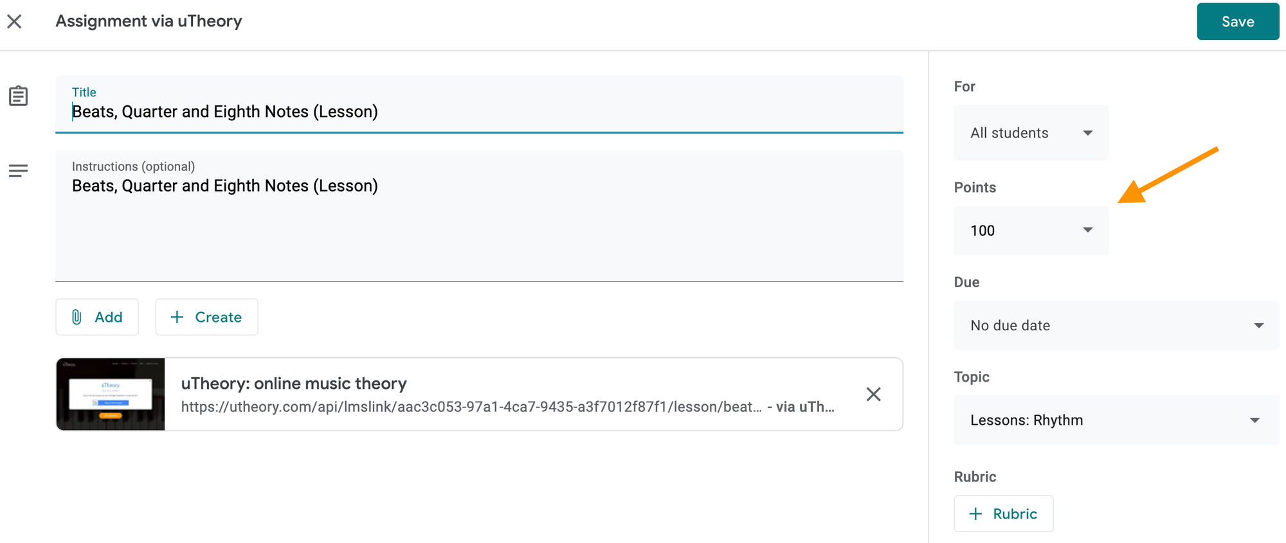
Task: Click the assignment clipboard icon beside Title
Action: point(18,96)
